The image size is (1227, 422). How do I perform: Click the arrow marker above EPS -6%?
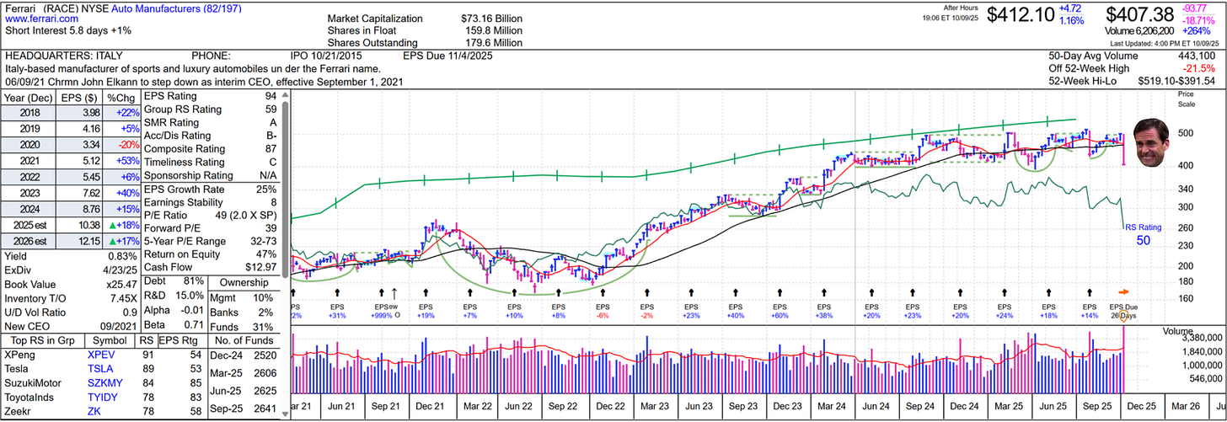(x=602, y=291)
